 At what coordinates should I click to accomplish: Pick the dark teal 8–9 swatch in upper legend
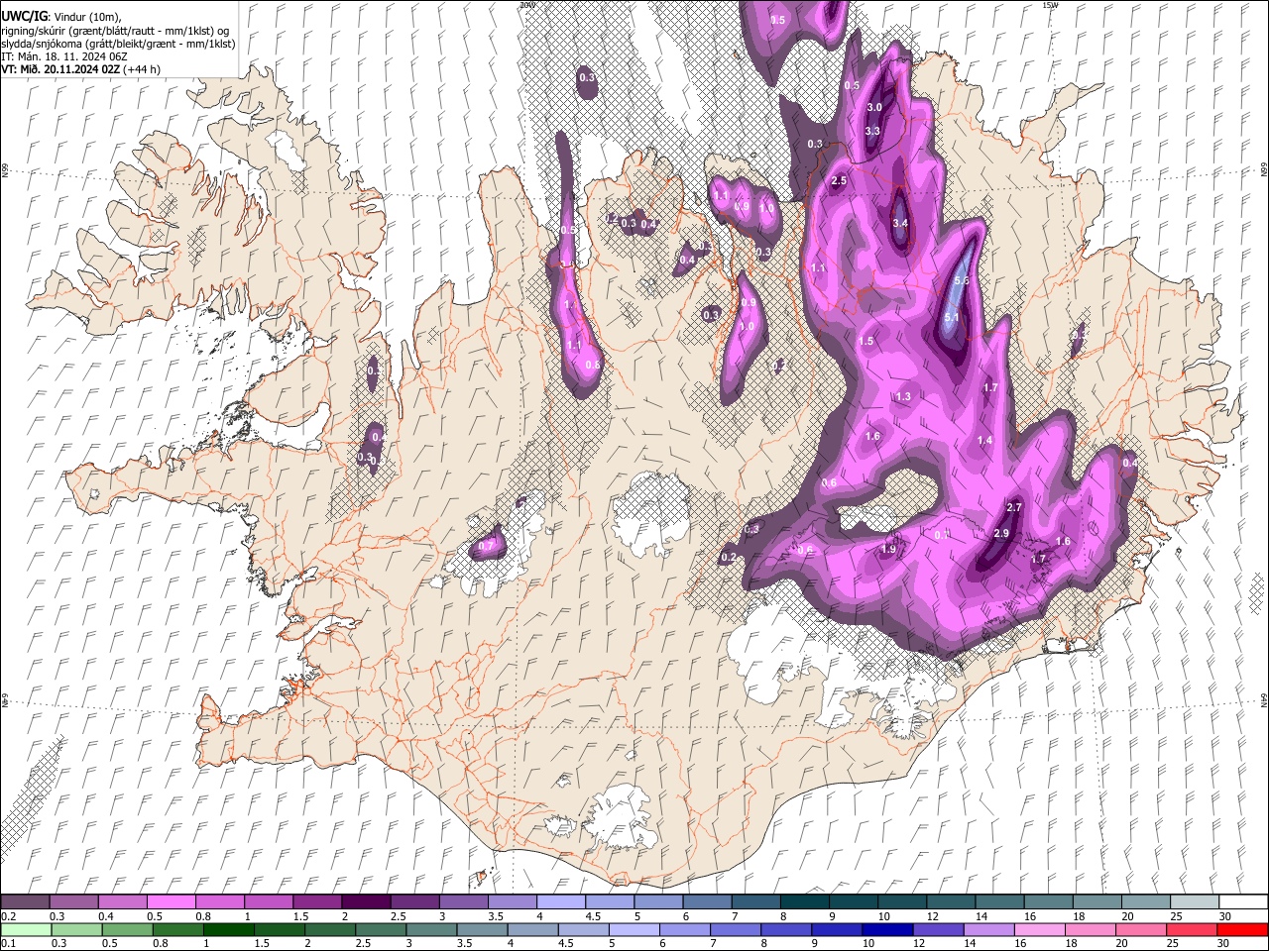click(804, 901)
